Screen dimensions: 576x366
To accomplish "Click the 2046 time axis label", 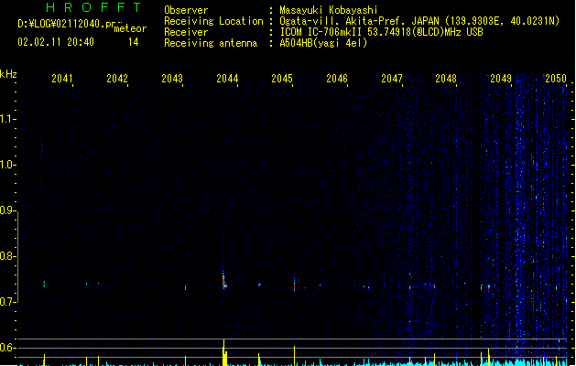I will tap(337, 79).
